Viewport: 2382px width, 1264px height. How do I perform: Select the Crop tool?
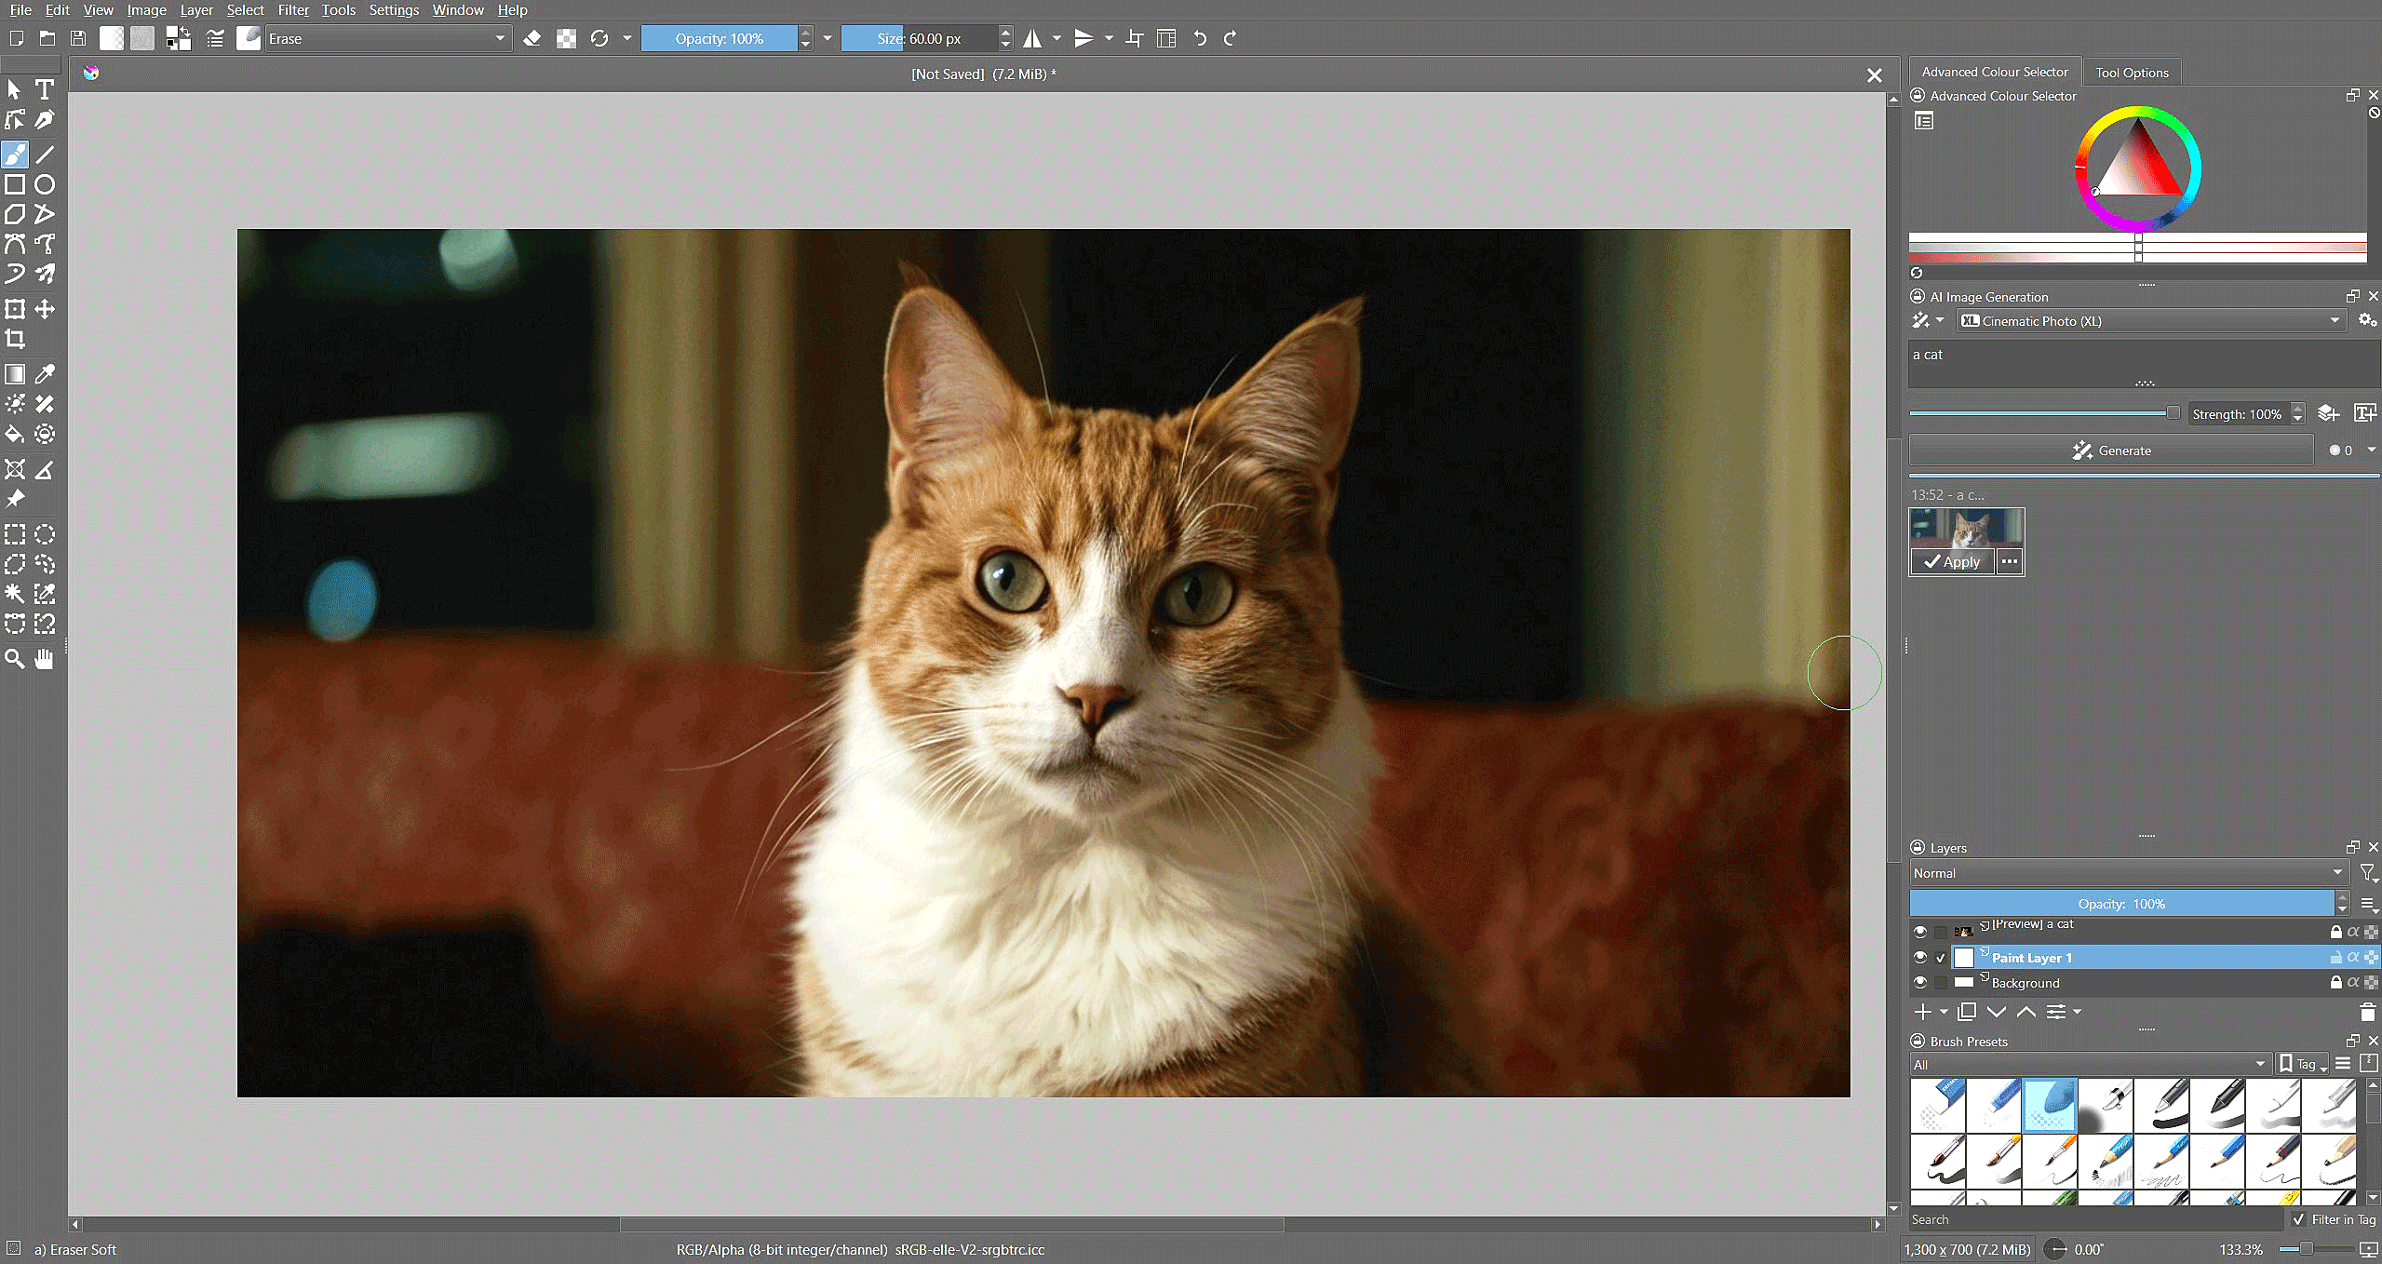[15, 339]
